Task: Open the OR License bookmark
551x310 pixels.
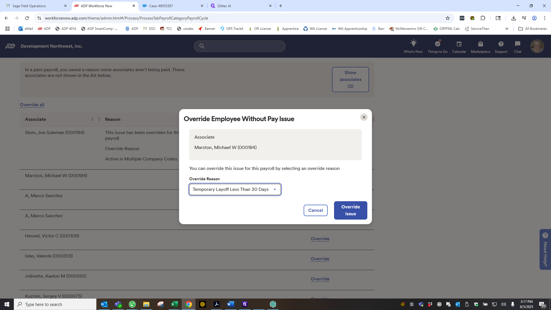Action: pyautogui.click(x=260, y=29)
